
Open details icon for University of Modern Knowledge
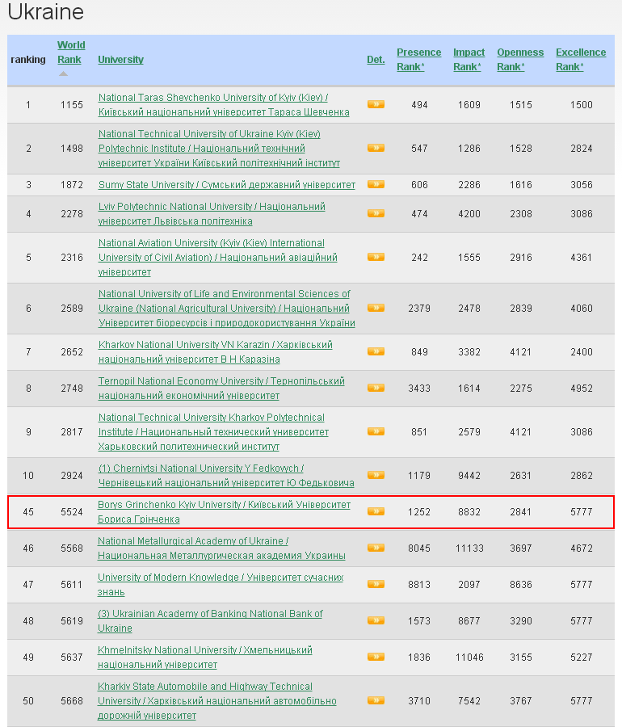376,584
